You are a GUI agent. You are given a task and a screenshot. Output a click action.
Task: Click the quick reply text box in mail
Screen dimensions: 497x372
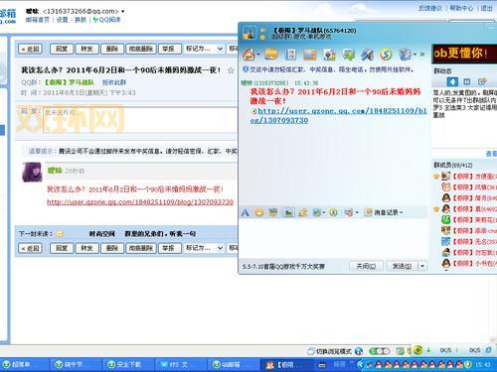coord(140,120)
